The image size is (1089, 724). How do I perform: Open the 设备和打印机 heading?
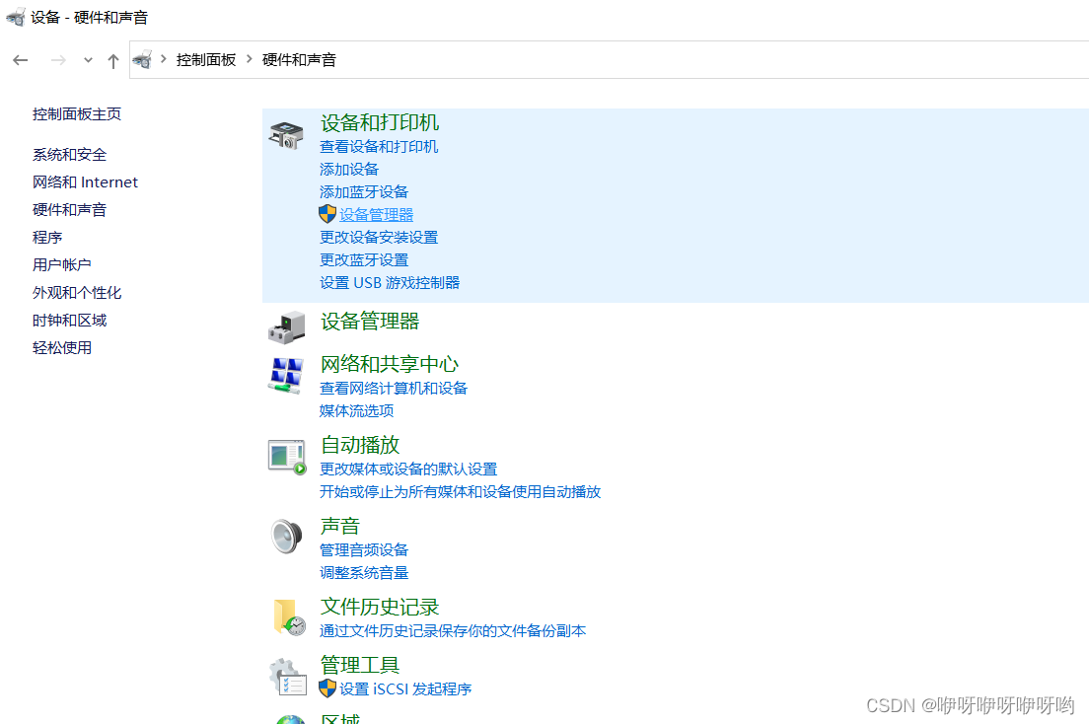(x=380, y=123)
